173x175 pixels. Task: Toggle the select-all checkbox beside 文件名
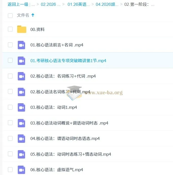click(x=10, y=15)
